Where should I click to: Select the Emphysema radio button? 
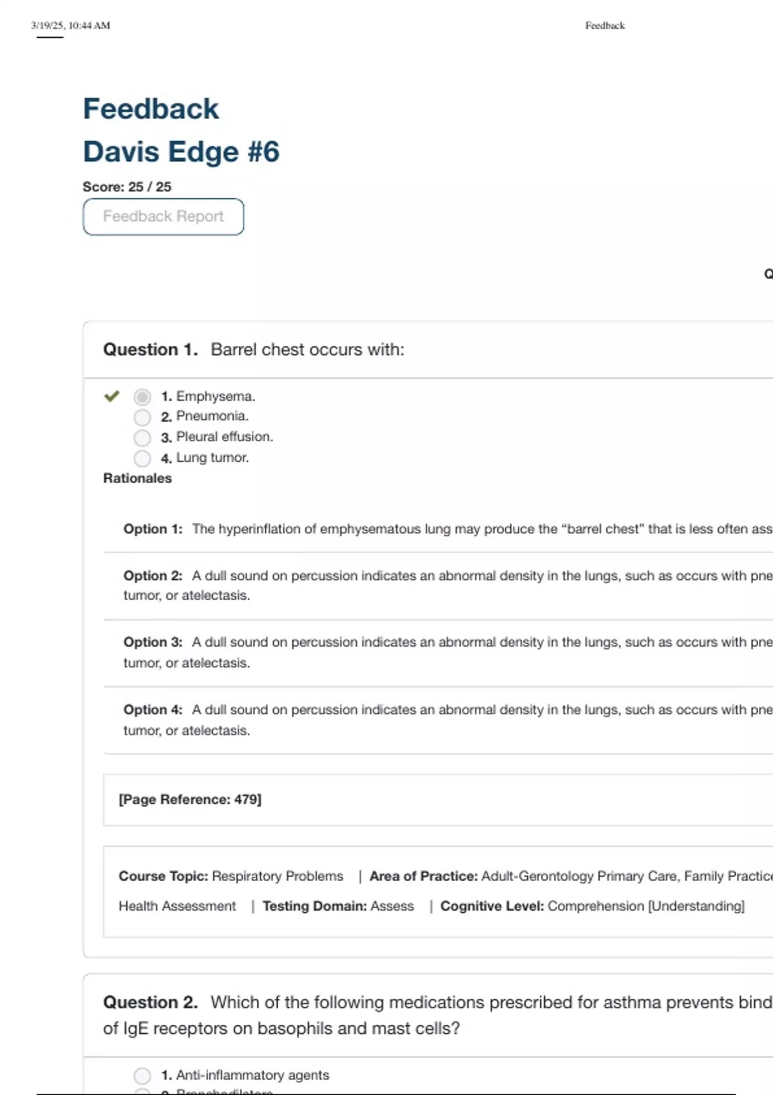coord(142,397)
